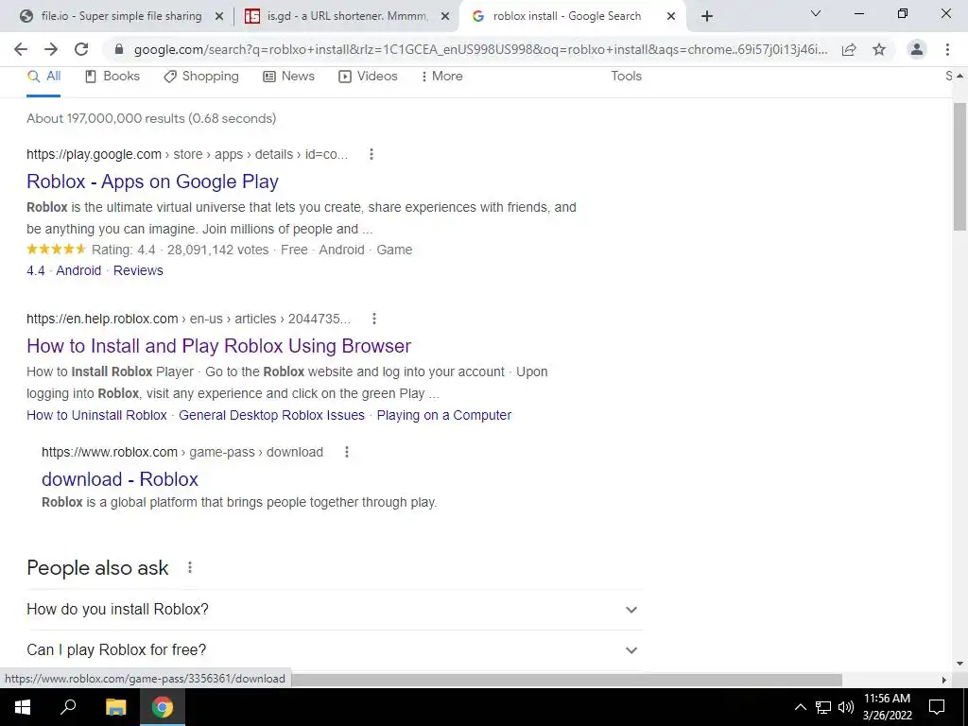Click the horizontal scrollbar right arrow

(944, 680)
